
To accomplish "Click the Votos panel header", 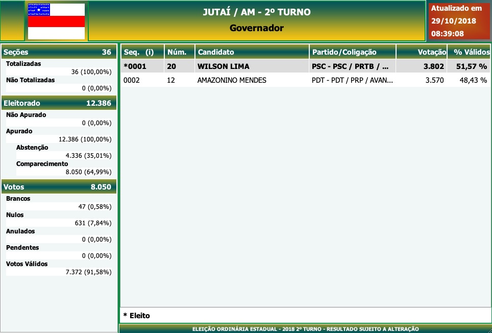I will [x=59, y=187].
